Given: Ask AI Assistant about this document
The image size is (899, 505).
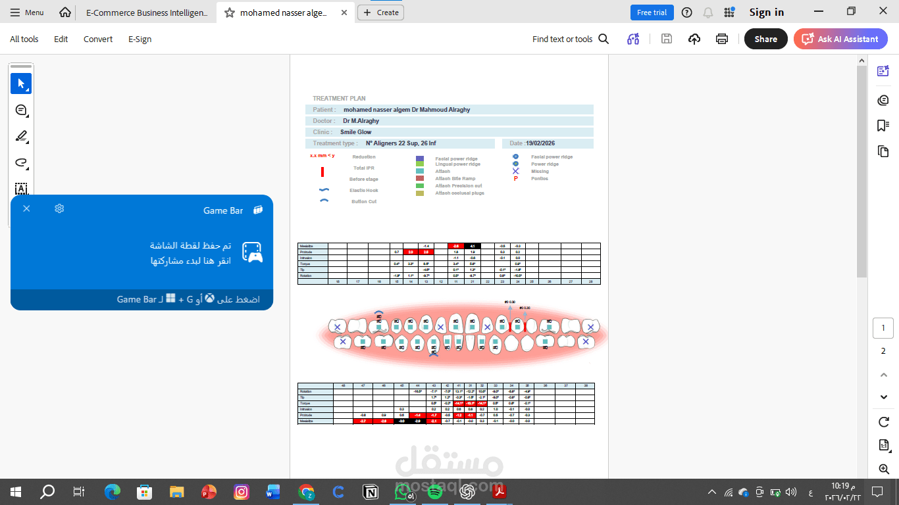Looking at the screenshot, I should click(840, 39).
